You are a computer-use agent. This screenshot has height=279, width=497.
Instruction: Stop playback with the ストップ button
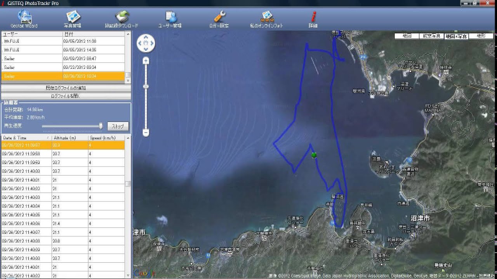click(118, 126)
